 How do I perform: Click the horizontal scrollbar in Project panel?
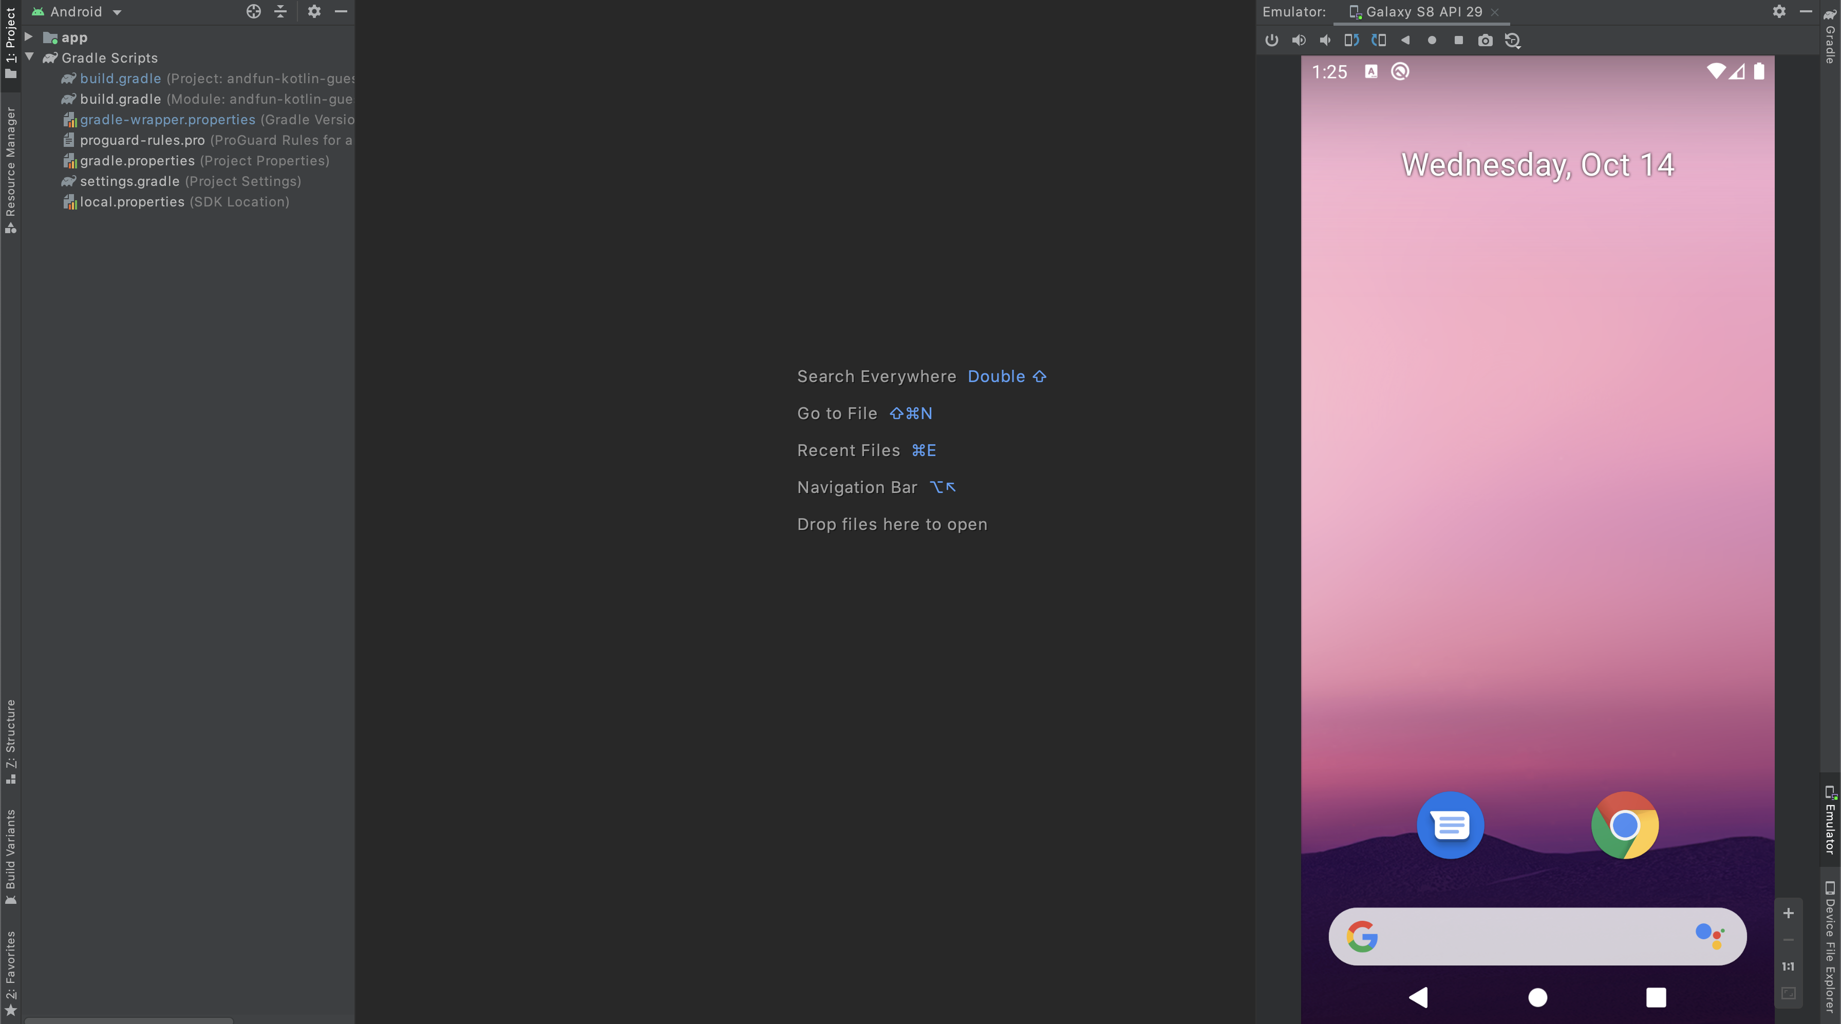(128, 1020)
